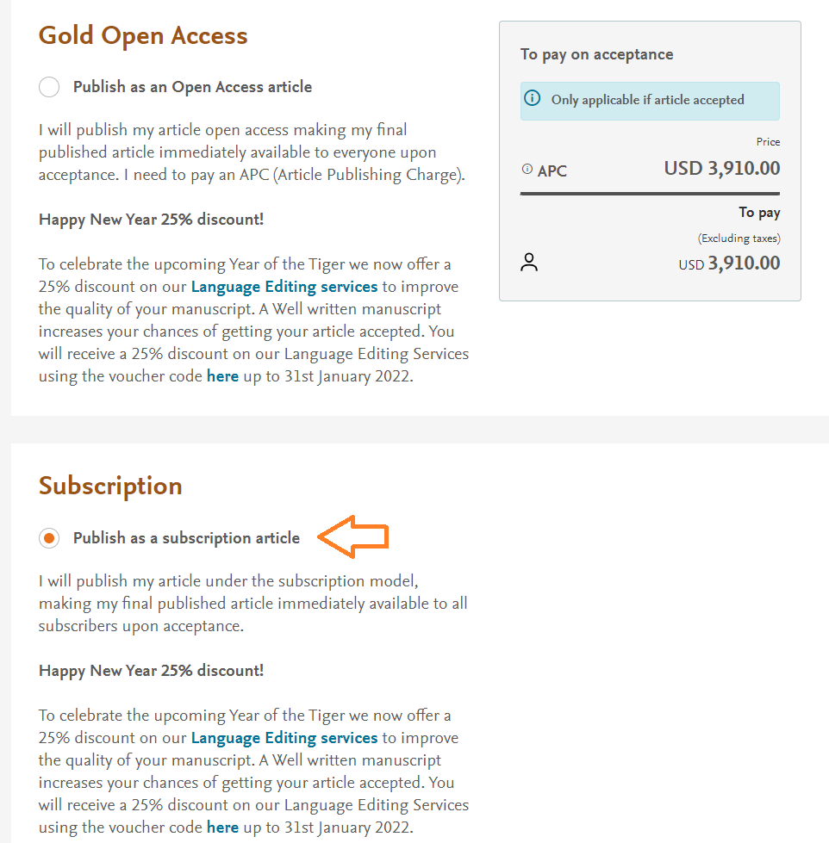Screen dimensions: 829x843
Task: Open Language Editing services link under Subscription
Action: 284,738
